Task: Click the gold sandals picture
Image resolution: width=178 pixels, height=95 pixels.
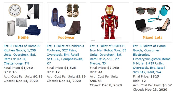Action: (73, 10)
